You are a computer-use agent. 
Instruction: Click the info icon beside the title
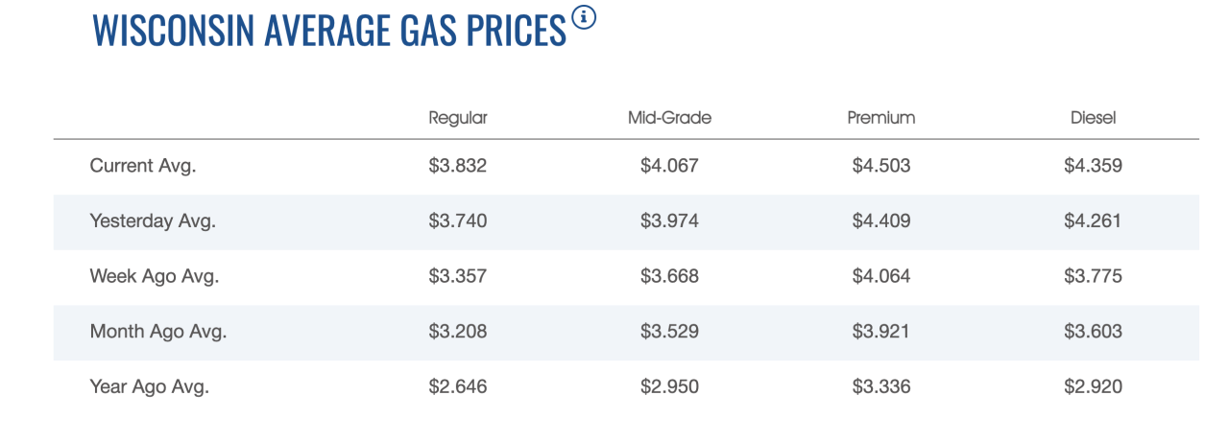[583, 17]
